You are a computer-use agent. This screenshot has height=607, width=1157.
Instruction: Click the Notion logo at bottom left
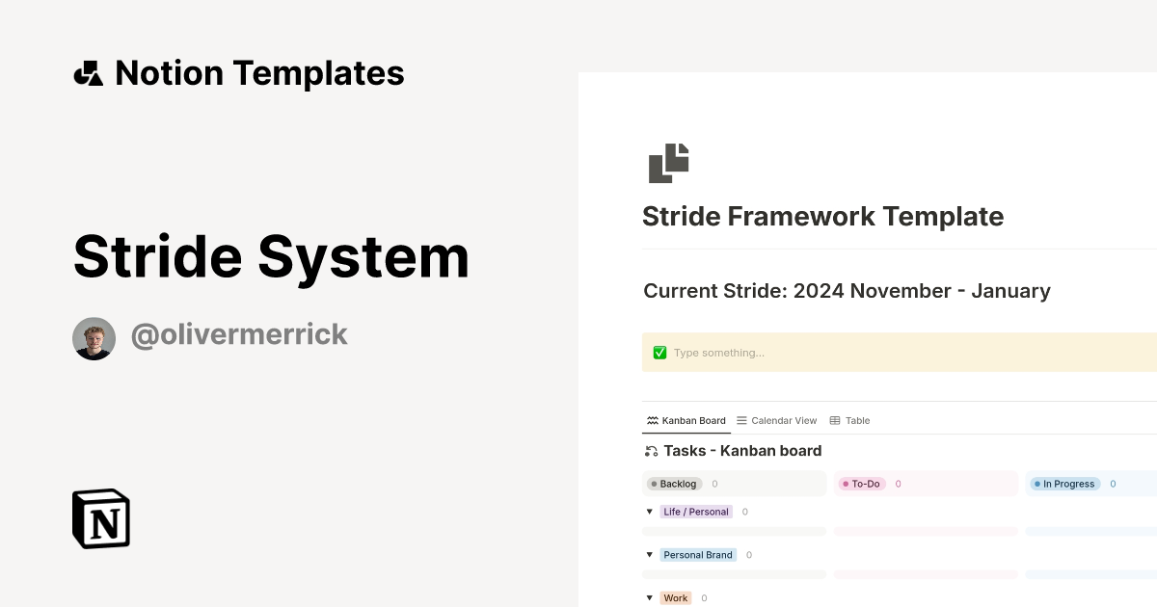pyautogui.click(x=100, y=518)
